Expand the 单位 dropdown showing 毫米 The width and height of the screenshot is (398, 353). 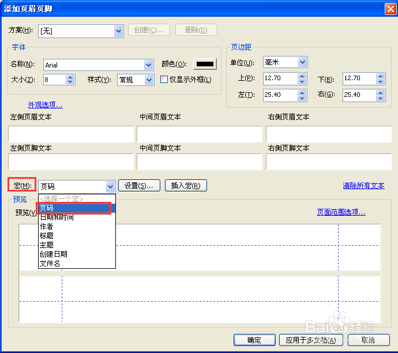[303, 62]
